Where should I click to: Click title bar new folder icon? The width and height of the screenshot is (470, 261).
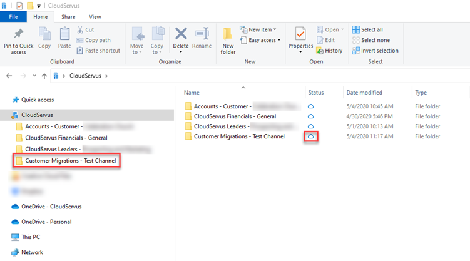[30, 6]
